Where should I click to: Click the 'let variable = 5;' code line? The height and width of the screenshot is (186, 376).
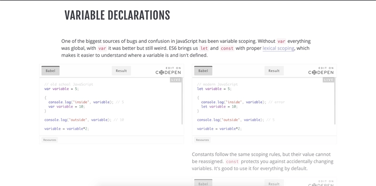pos(214,89)
